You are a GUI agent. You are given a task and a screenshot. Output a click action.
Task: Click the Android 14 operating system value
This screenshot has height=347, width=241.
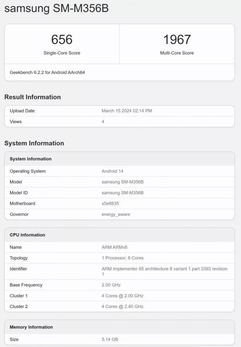click(112, 171)
